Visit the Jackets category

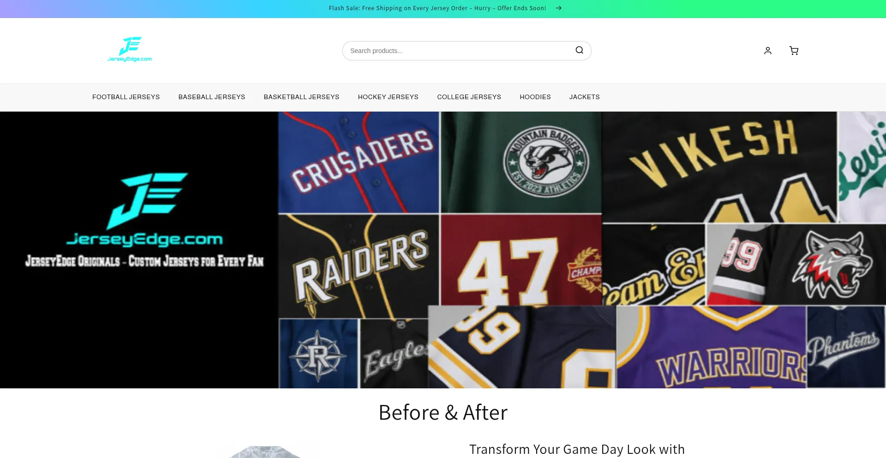tap(584, 97)
